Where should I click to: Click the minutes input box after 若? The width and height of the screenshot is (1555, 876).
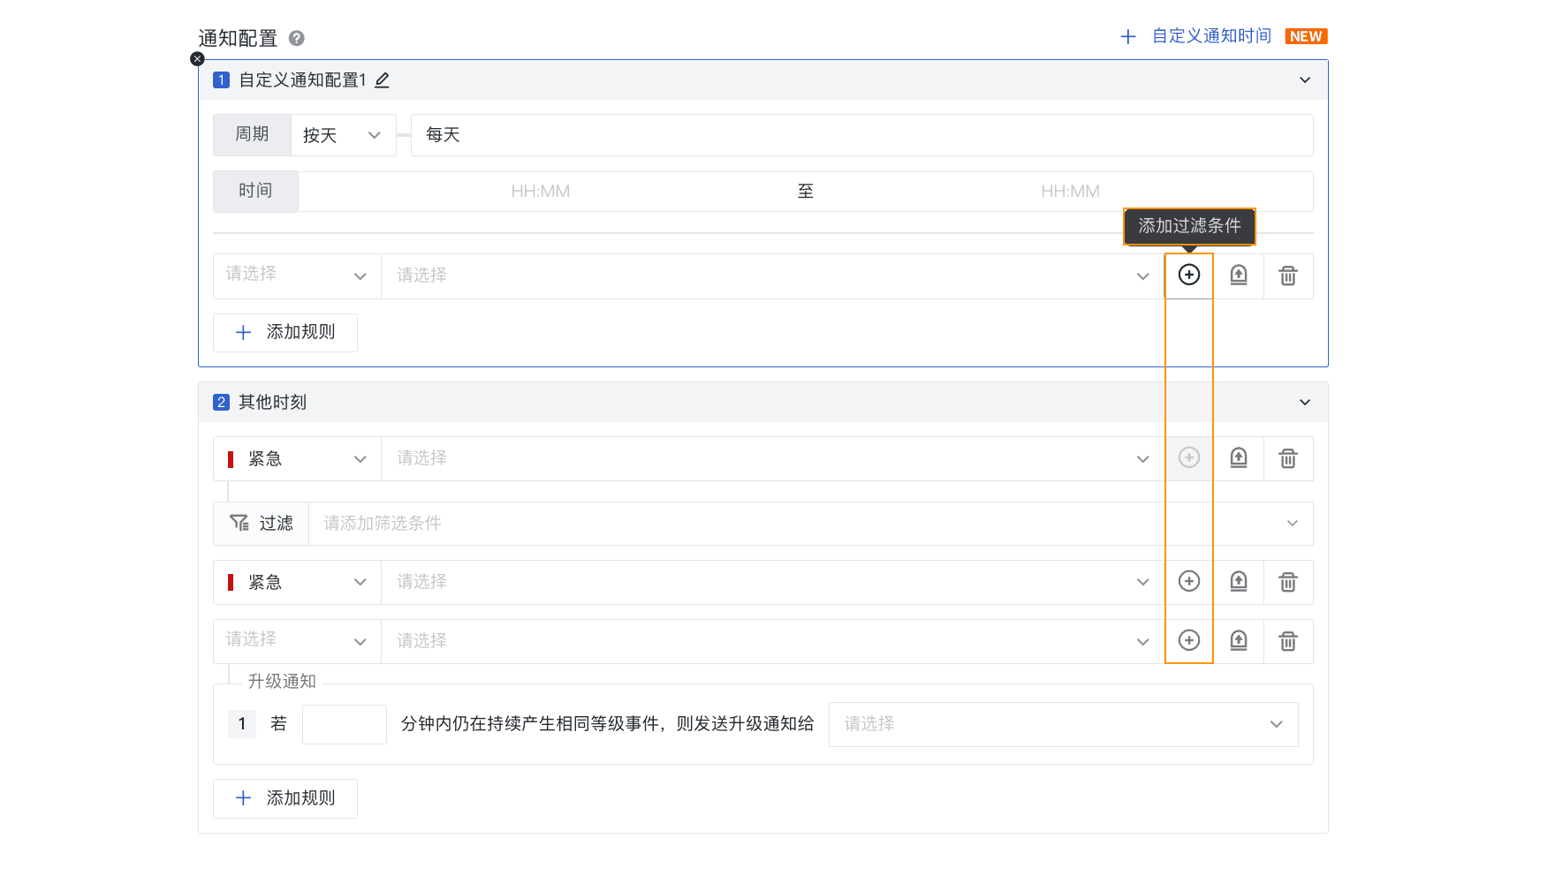[345, 724]
